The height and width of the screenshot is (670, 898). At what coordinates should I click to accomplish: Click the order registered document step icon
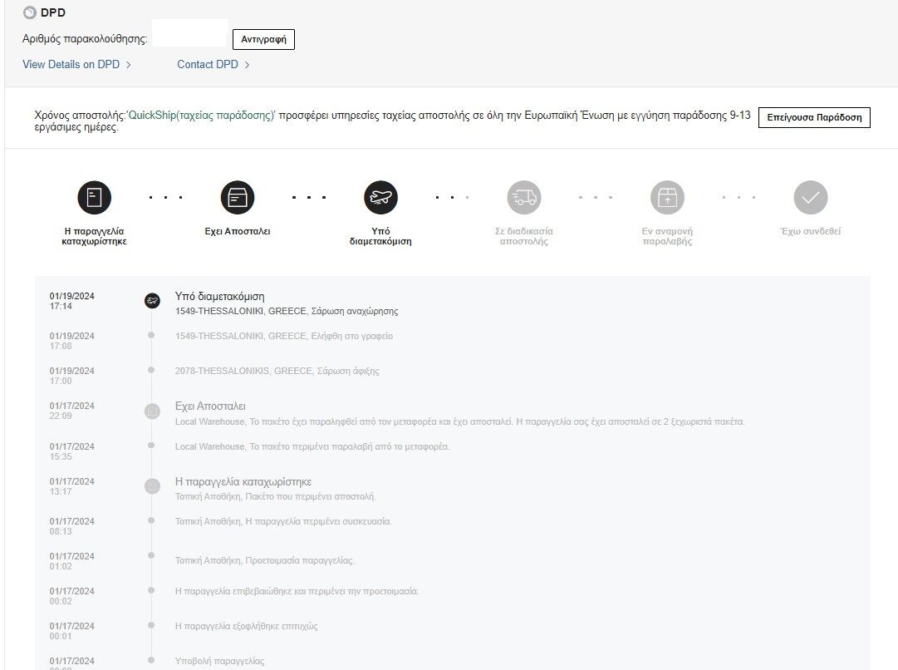click(x=94, y=198)
